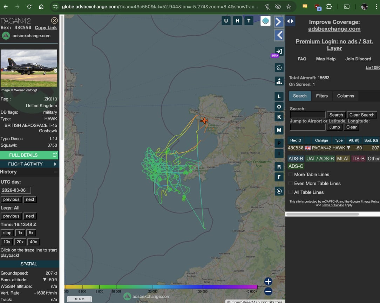Open the Premium Login link
The width and height of the screenshot is (380, 303).
[x=334, y=45]
